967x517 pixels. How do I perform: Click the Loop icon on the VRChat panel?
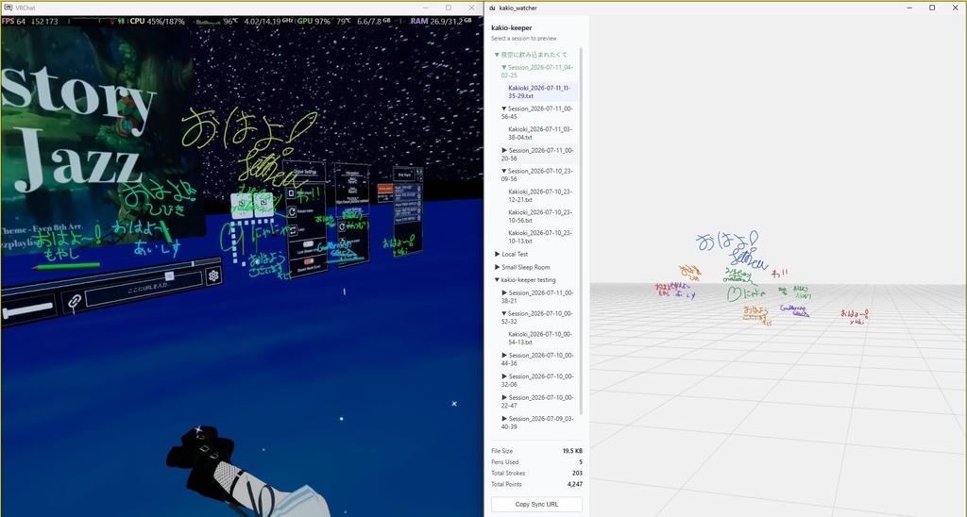pos(292,229)
